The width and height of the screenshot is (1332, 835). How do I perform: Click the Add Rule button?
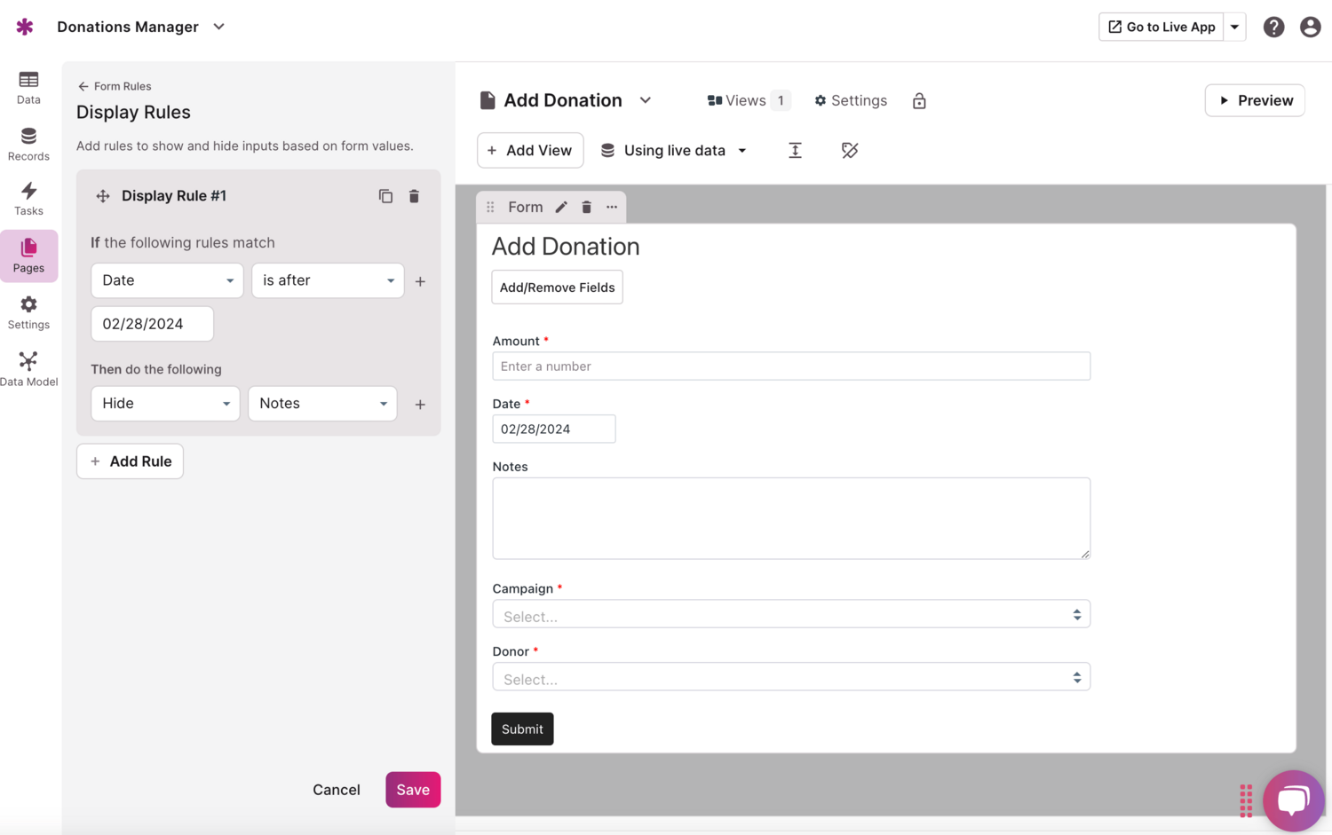[130, 461]
